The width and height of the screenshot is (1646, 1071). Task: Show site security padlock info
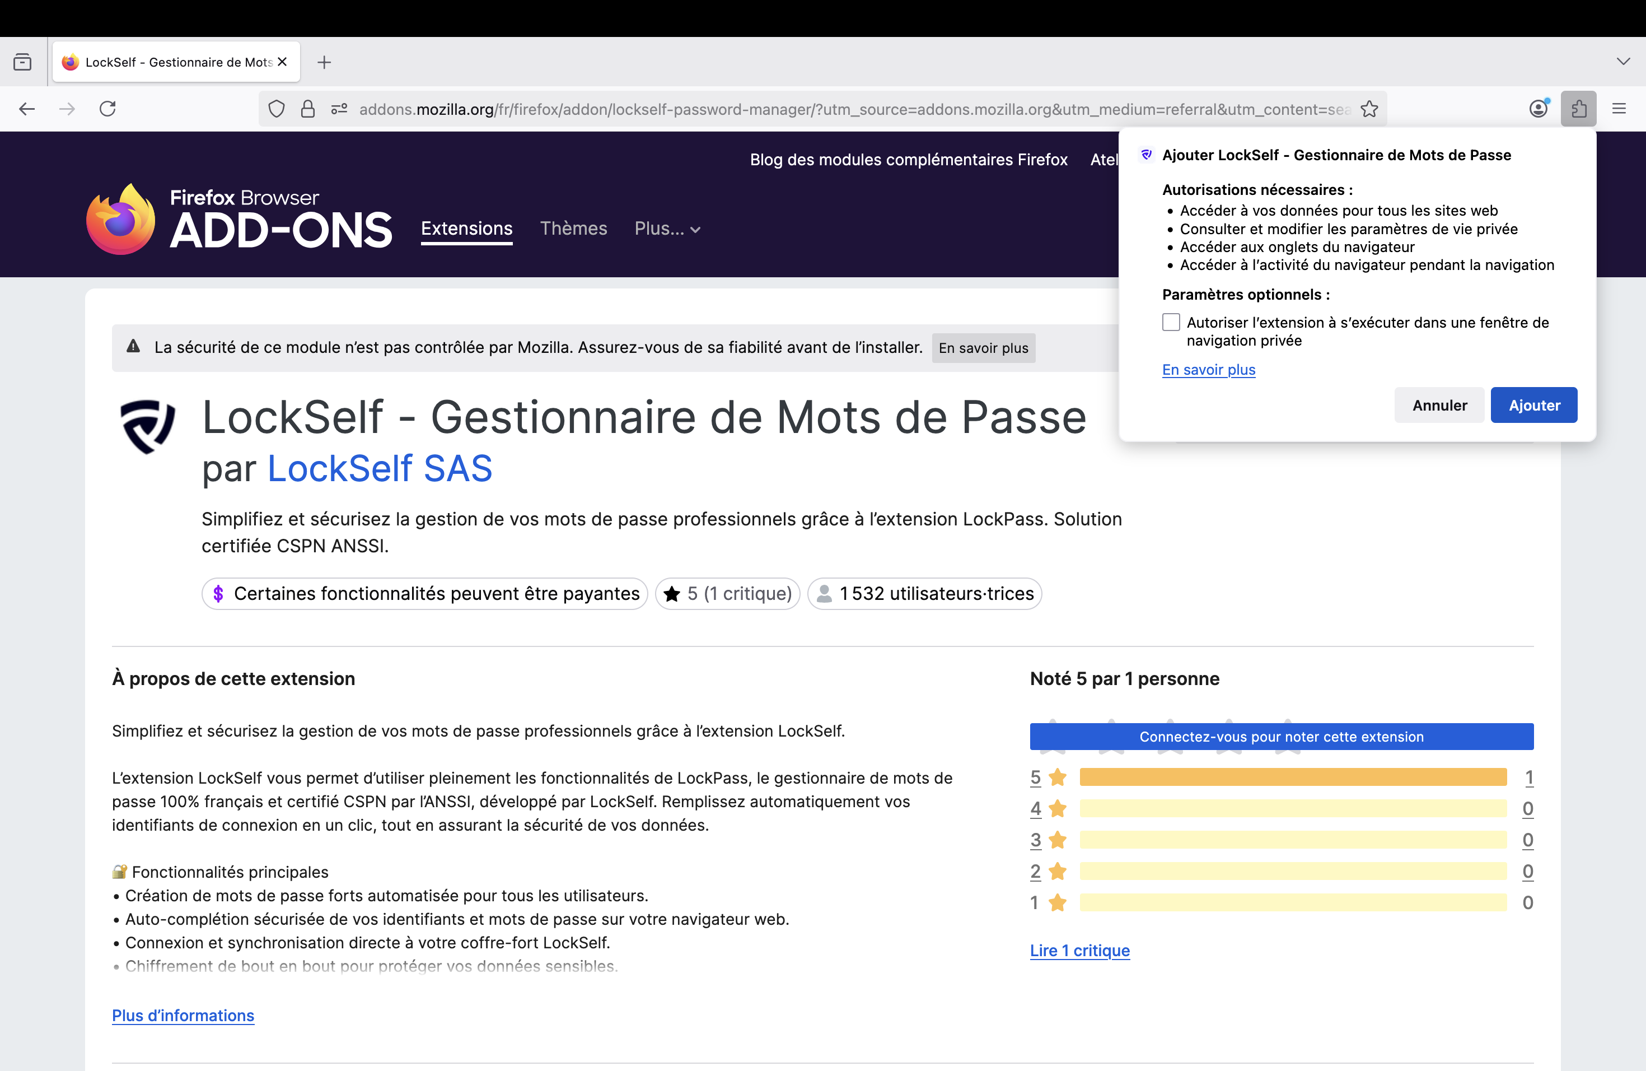(x=308, y=109)
